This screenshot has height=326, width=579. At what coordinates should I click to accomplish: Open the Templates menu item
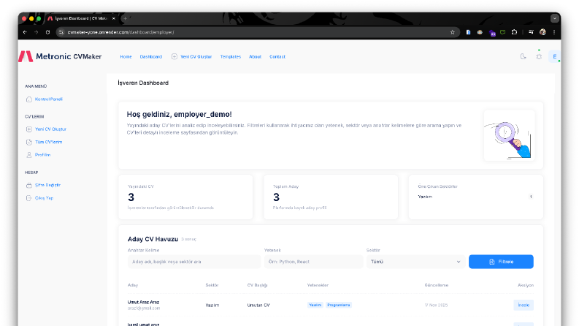coord(231,56)
